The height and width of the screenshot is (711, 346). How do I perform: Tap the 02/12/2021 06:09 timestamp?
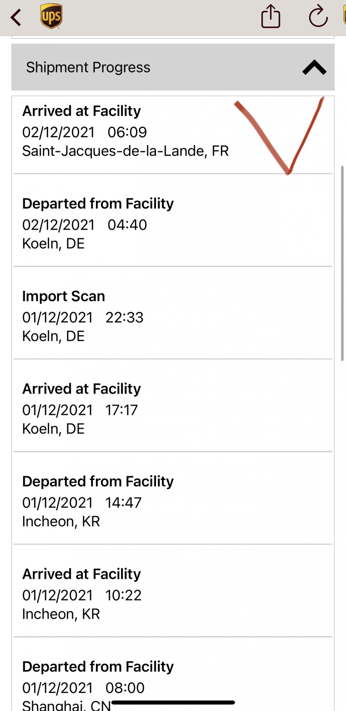coord(85,132)
